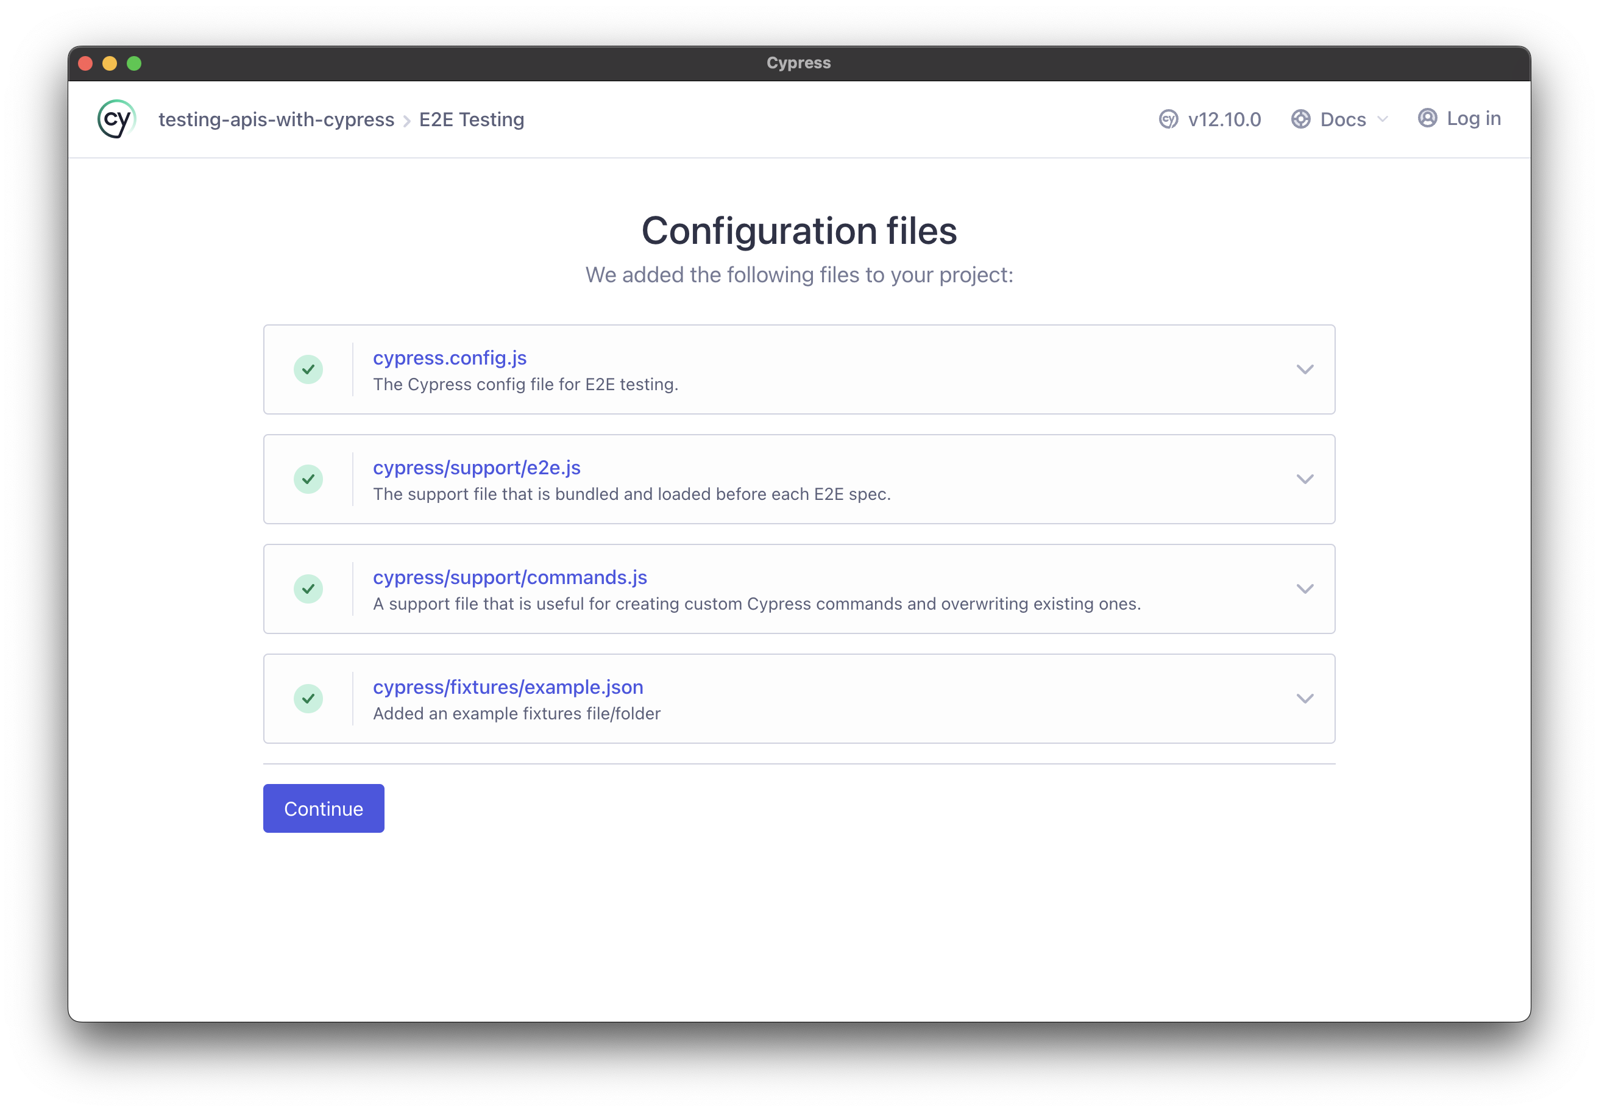Click the Log in user avatar icon
The height and width of the screenshot is (1112, 1599).
click(x=1427, y=118)
